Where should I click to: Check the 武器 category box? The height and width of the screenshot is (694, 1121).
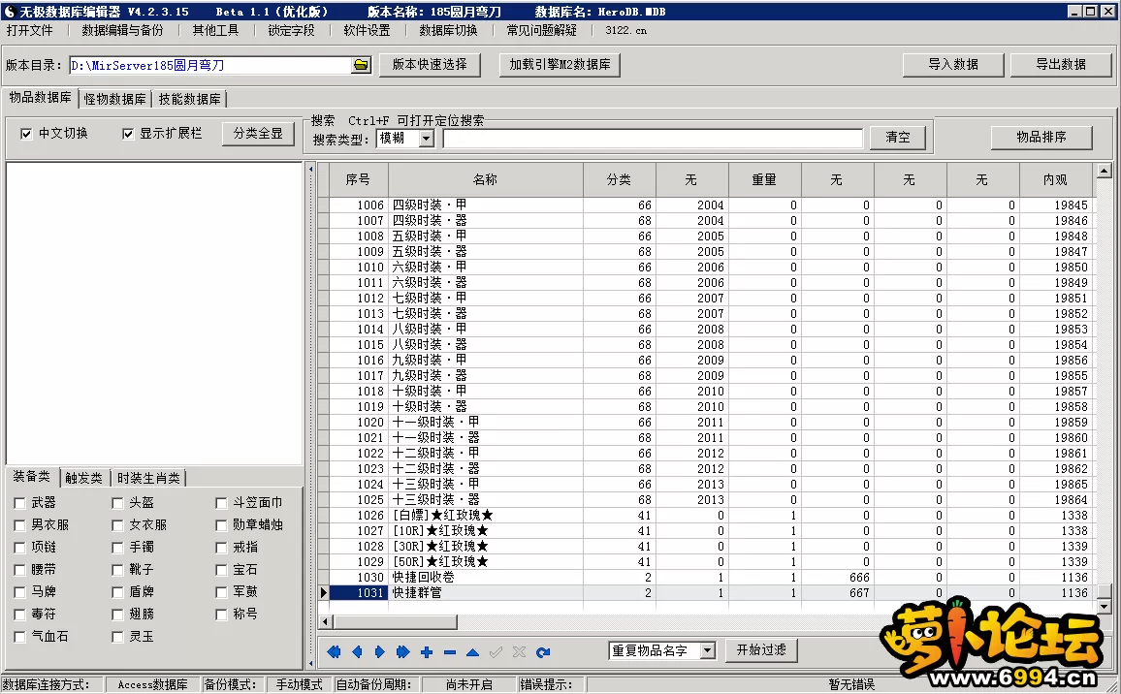(x=20, y=503)
